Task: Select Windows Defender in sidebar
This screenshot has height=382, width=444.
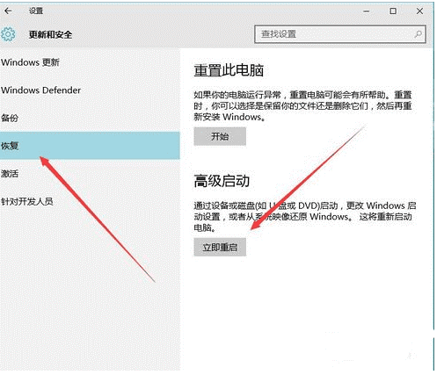Action: coord(40,90)
